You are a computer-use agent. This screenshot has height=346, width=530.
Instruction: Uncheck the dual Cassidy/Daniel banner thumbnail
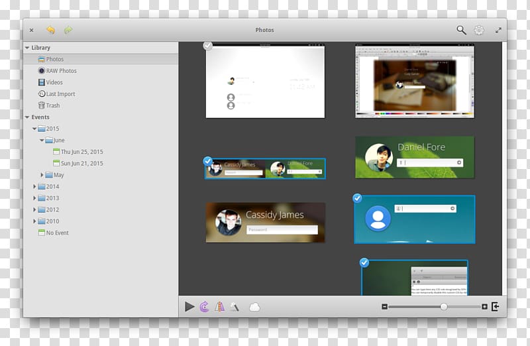tap(208, 161)
